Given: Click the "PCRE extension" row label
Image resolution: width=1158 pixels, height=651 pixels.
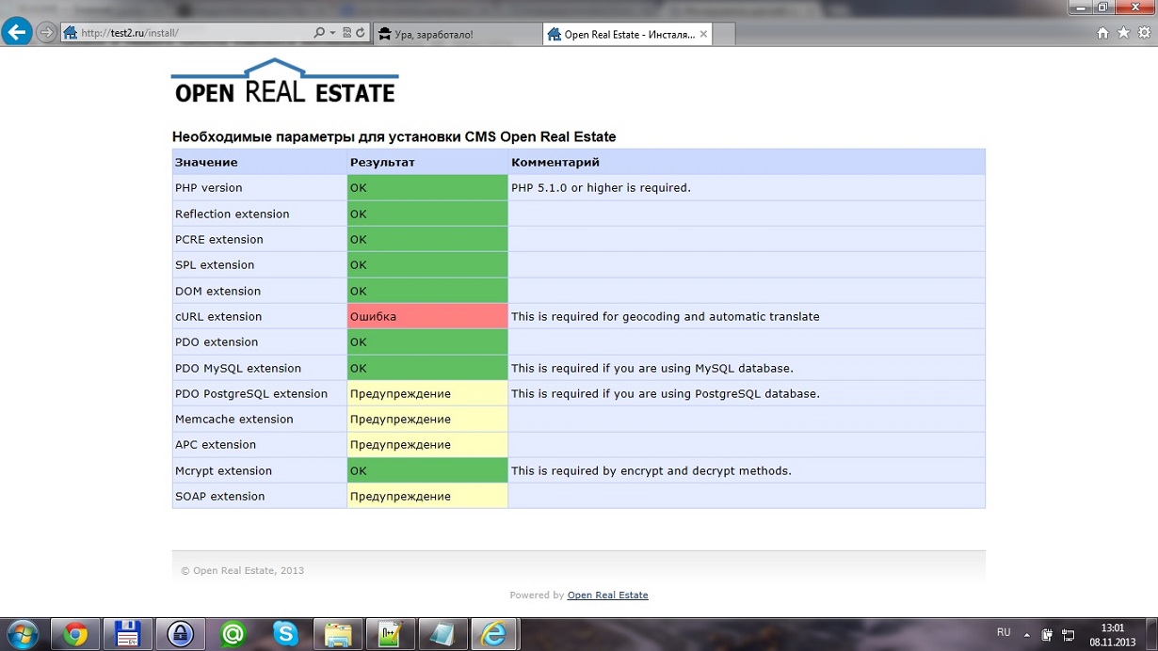Looking at the screenshot, I should [x=219, y=240].
